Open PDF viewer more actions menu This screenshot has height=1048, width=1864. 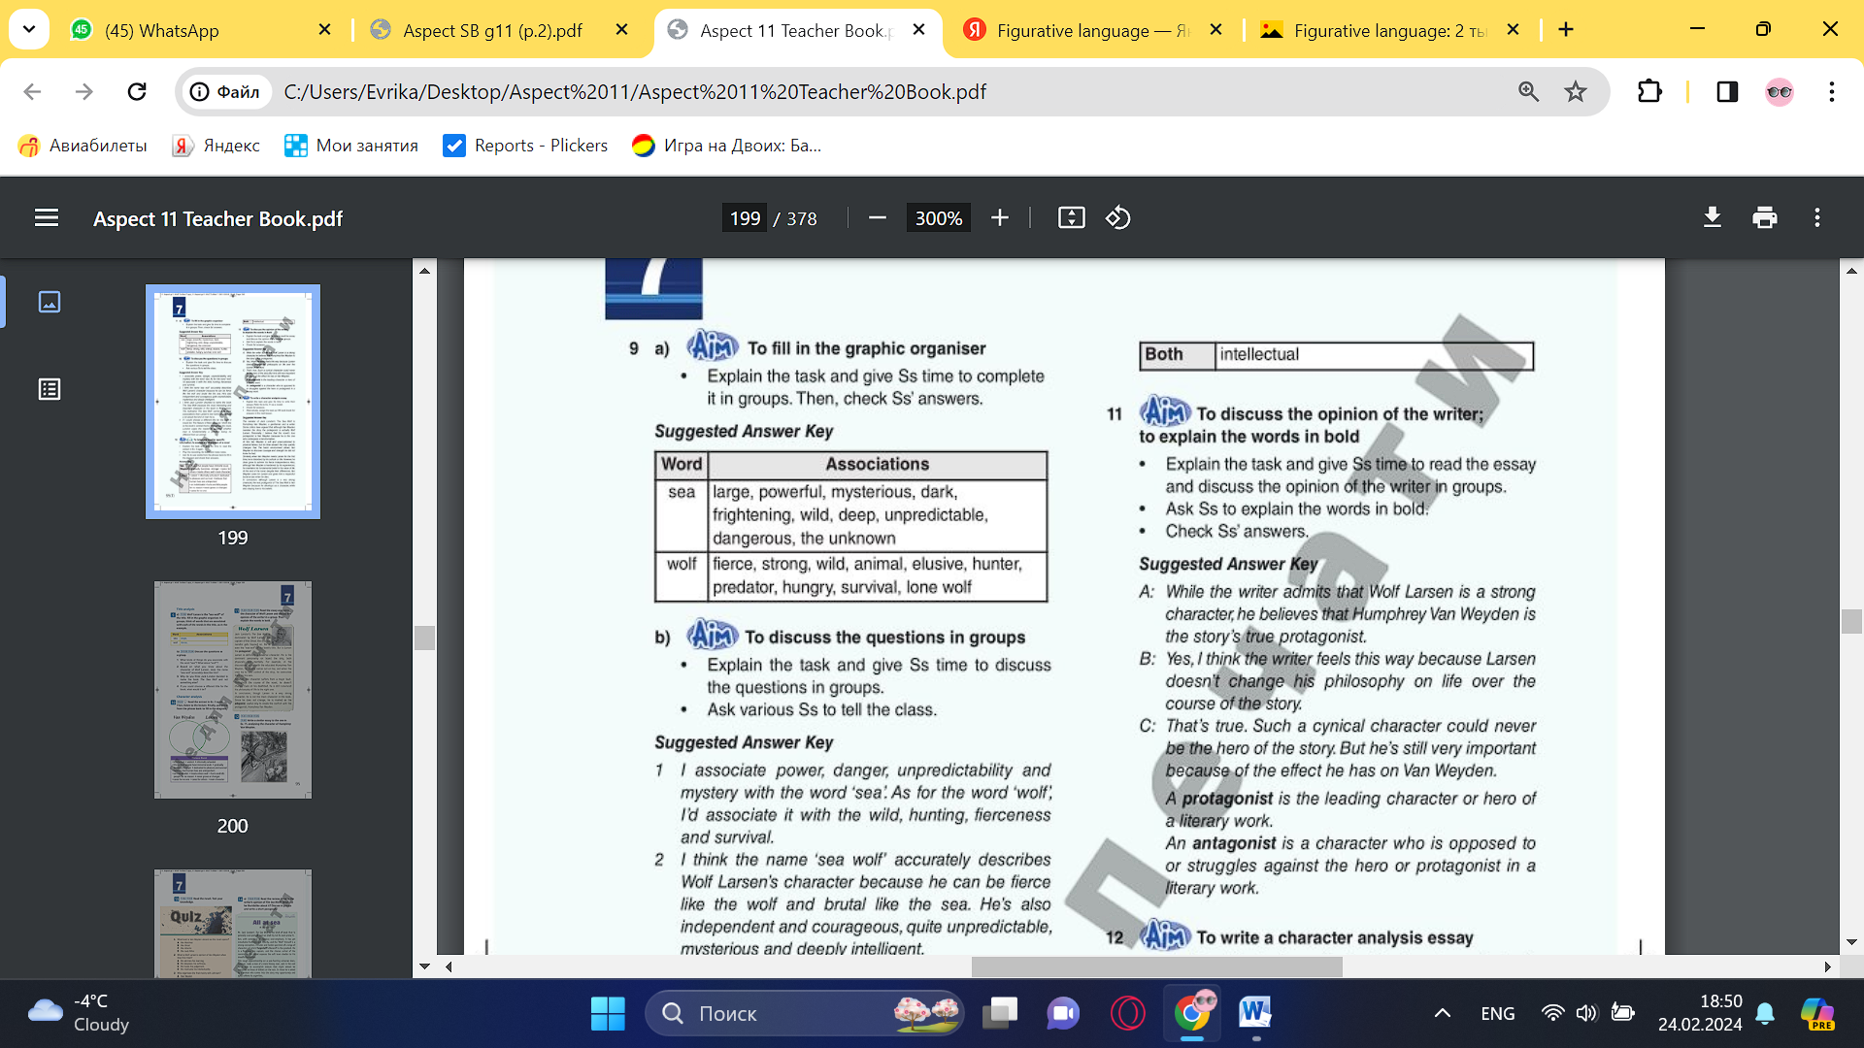point(1817,218)
